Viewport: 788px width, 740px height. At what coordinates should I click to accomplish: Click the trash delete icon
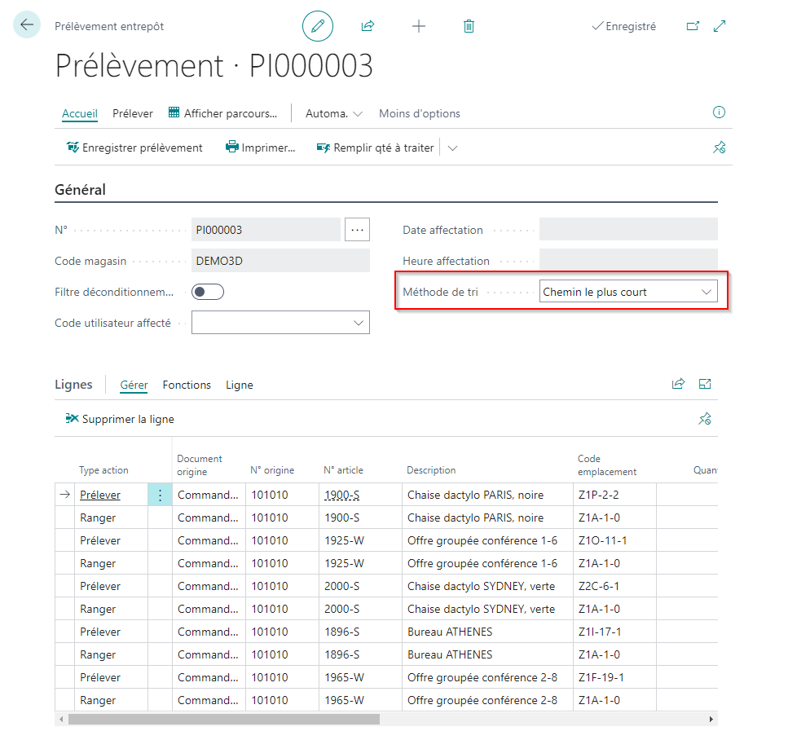coord(469,26)
